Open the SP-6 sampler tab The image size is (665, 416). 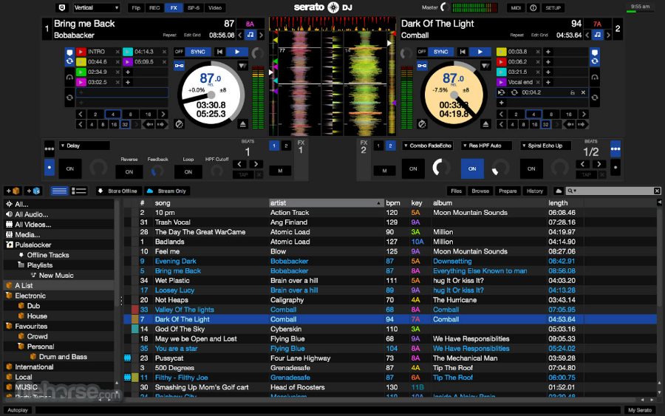coord(194,7)
